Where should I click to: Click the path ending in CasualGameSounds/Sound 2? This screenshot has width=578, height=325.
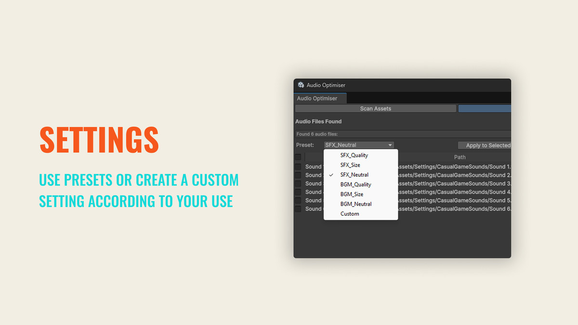[x=454, y=175]
